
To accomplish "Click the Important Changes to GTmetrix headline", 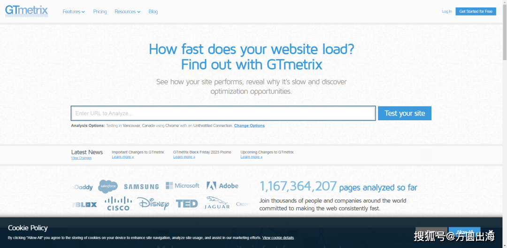I will pyautogui.click(x=138, y=152).
